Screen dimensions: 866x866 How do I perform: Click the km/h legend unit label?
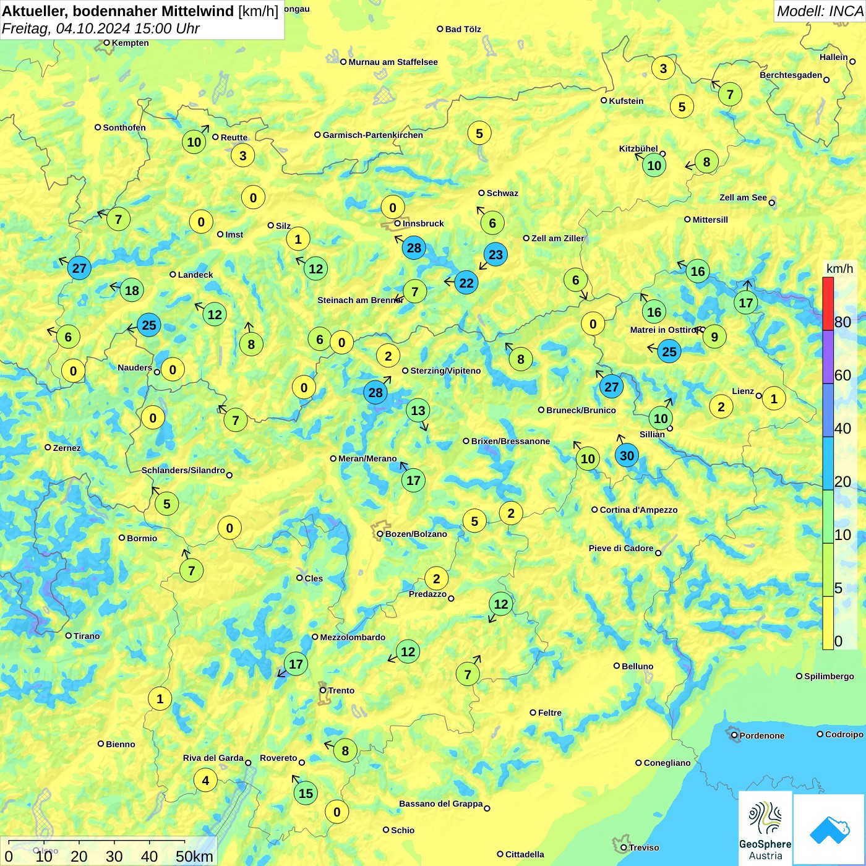point(839,268)
